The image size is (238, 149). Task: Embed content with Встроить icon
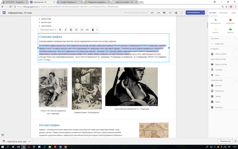coord(215,31)
